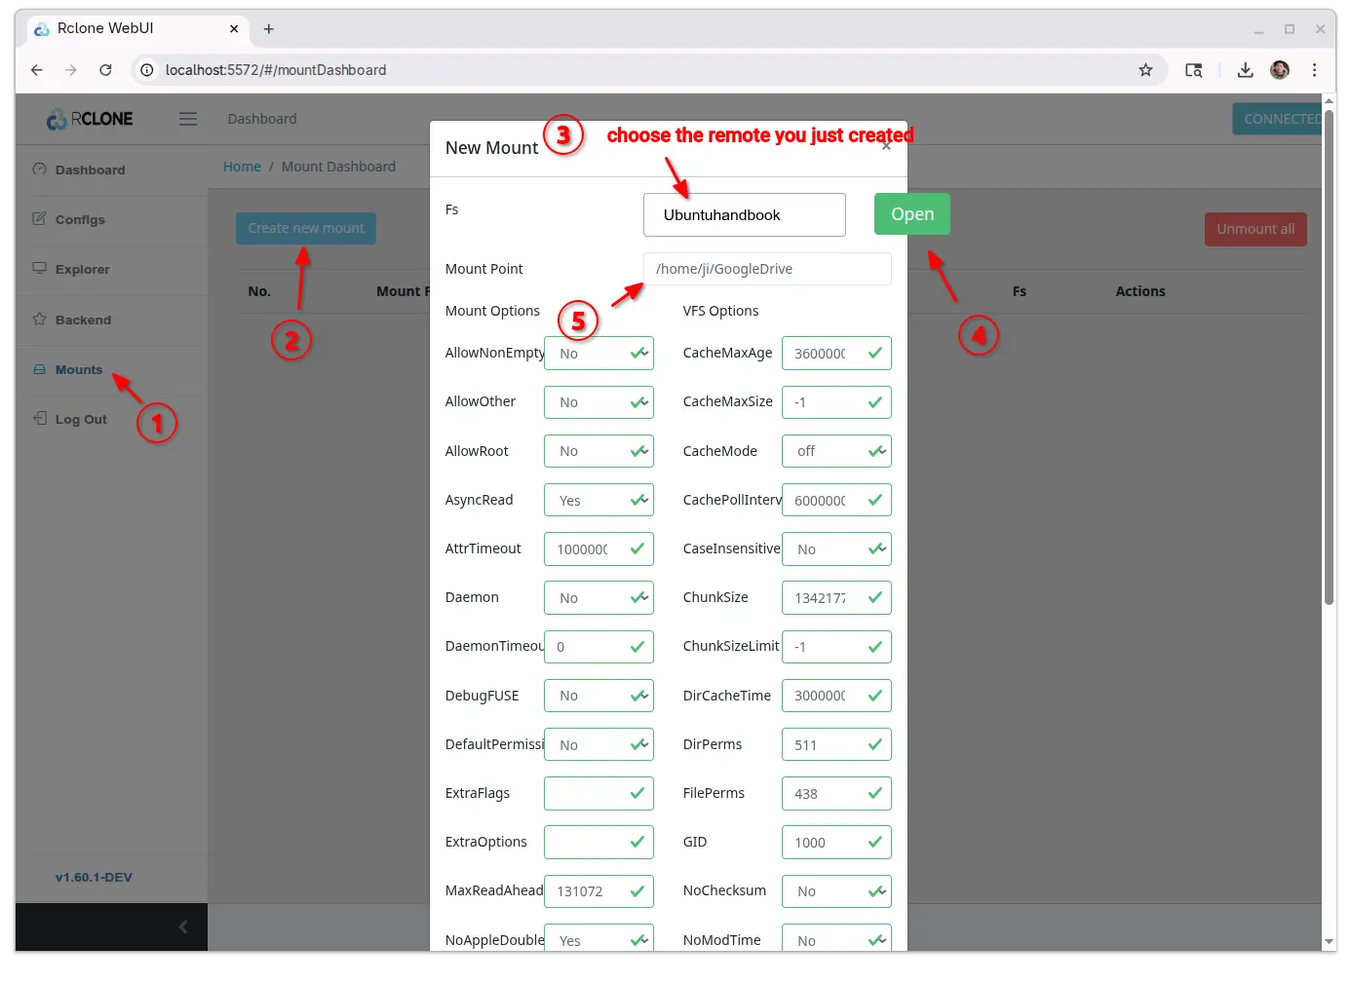
Task: Click the Home breadcrumb link
Action: click(242, 167)
